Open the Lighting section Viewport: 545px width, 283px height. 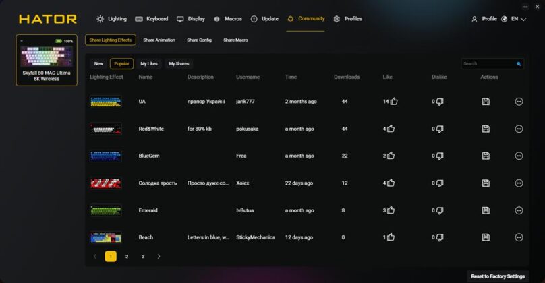coord(111,19)
